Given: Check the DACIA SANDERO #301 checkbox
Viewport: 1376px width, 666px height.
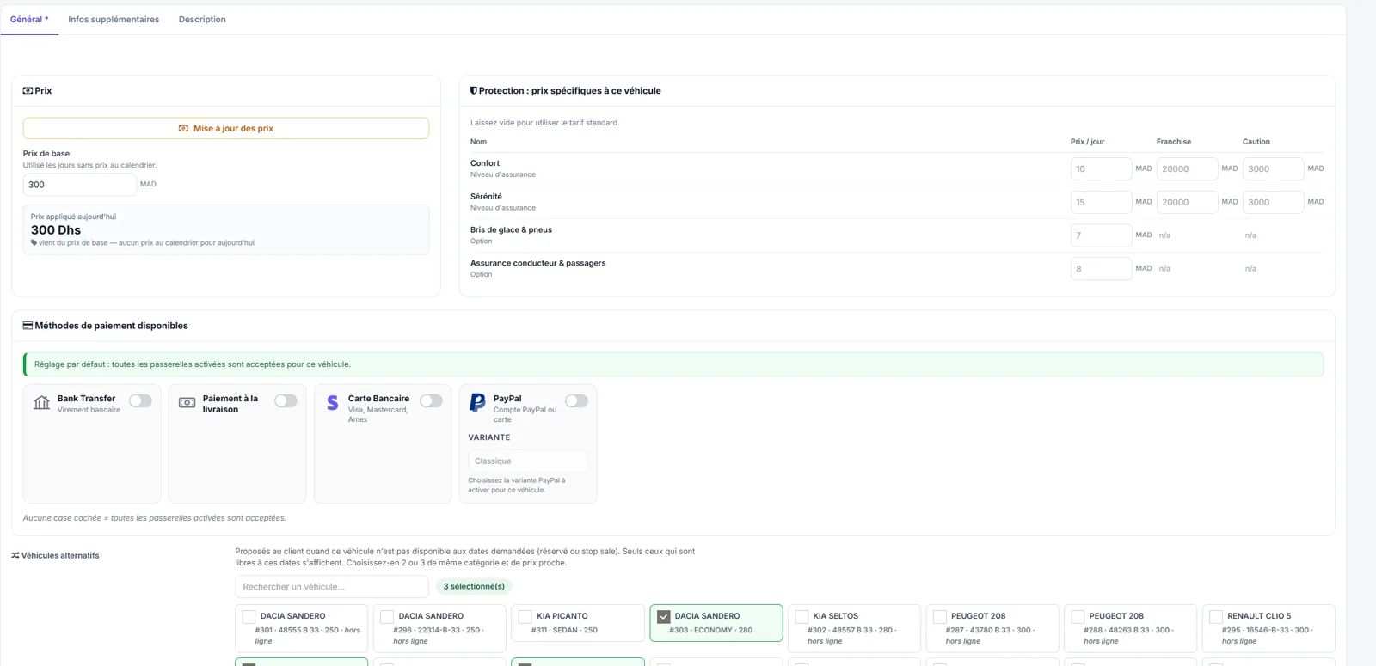Looking at the screenshot, I should (249, 617).
